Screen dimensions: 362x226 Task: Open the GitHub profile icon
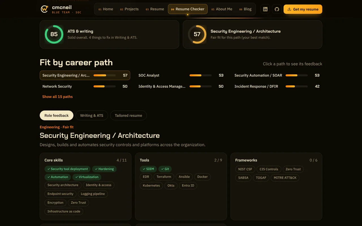click(277, 9)
